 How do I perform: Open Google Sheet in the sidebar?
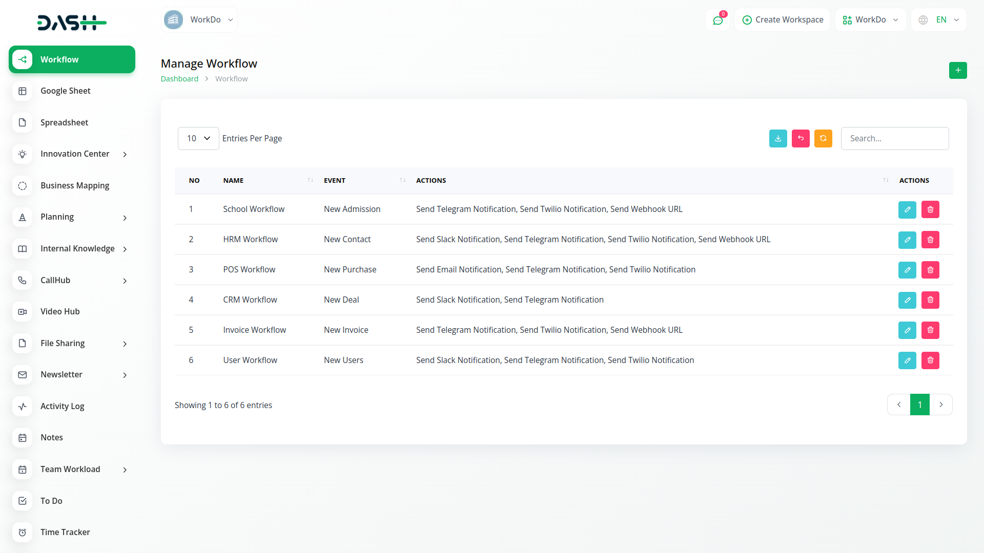(x=66, y=91)
